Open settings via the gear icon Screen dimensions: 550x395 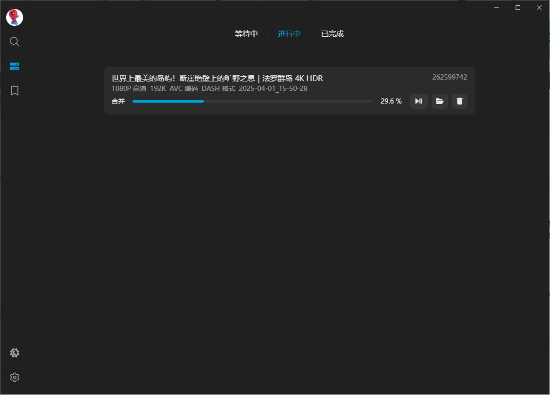(14, 377)
